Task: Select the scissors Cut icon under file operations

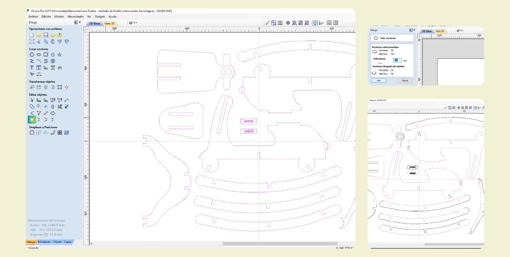Action: click(39, 41)
